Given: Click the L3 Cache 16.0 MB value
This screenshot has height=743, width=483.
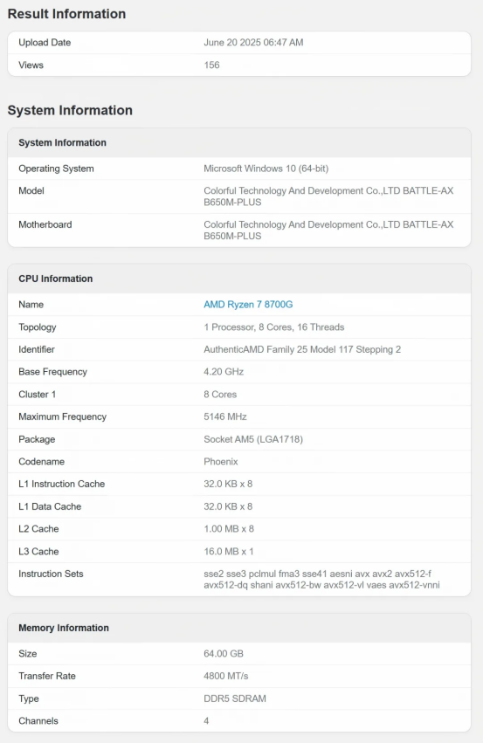Looking at the screenshot, I should (229, 552).
